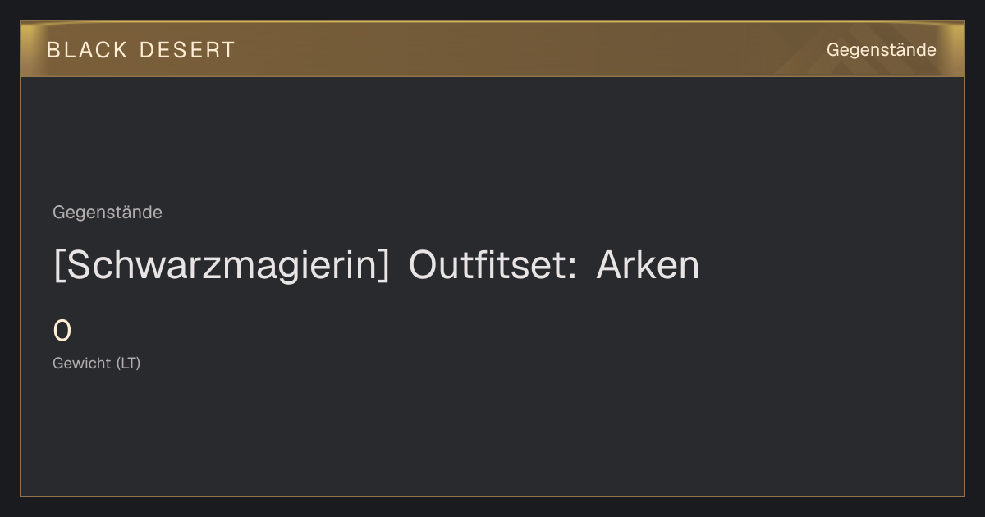Click the word DESERT in the header
This screenshot has height=517, width=985.
coord(187,50)
